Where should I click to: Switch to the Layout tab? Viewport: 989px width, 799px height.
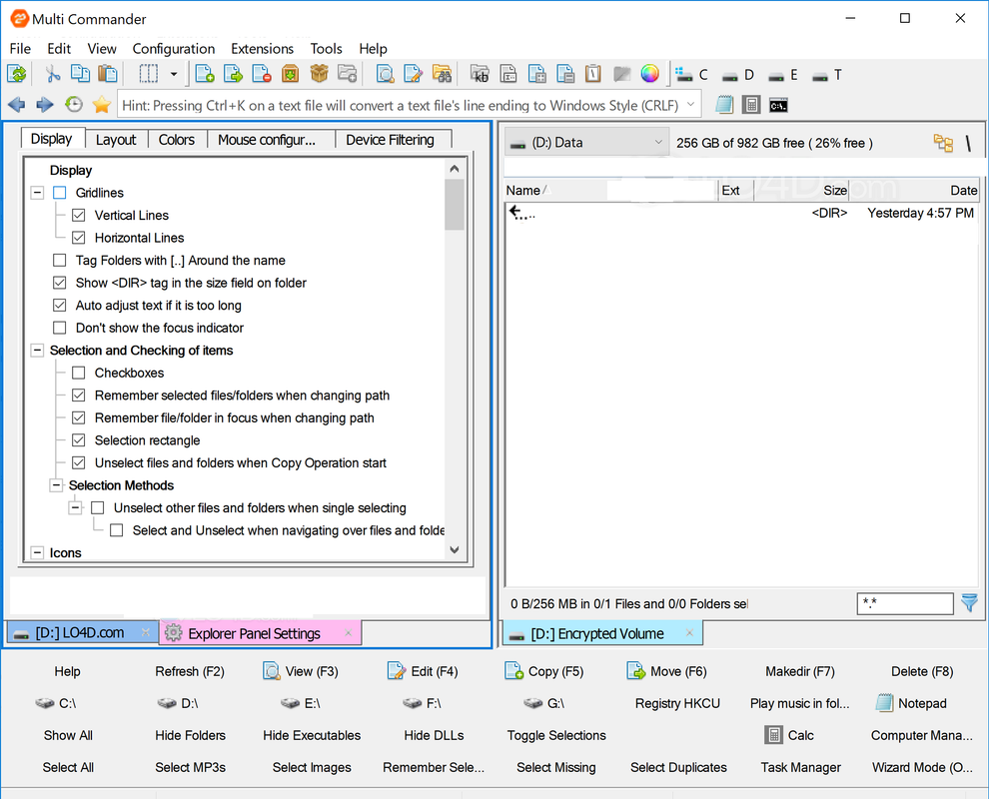pos(116,140)
